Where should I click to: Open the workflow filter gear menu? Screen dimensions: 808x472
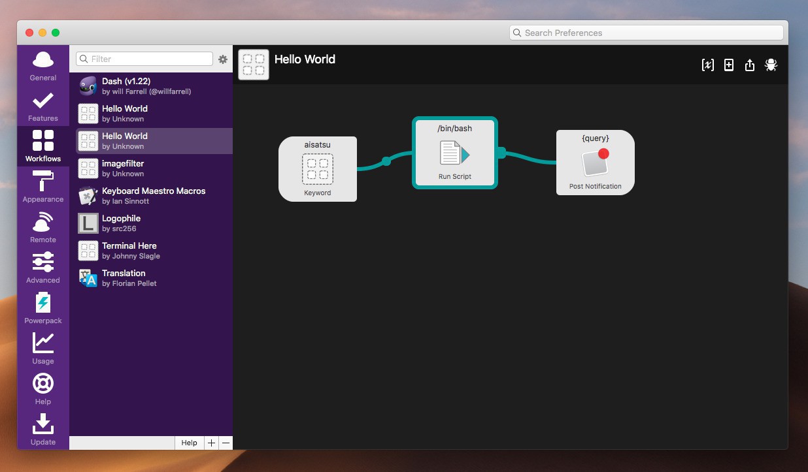pos(223,59)
